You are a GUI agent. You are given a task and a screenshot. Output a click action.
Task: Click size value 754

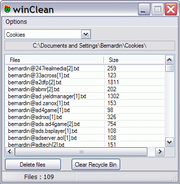(x=112, y=124)
